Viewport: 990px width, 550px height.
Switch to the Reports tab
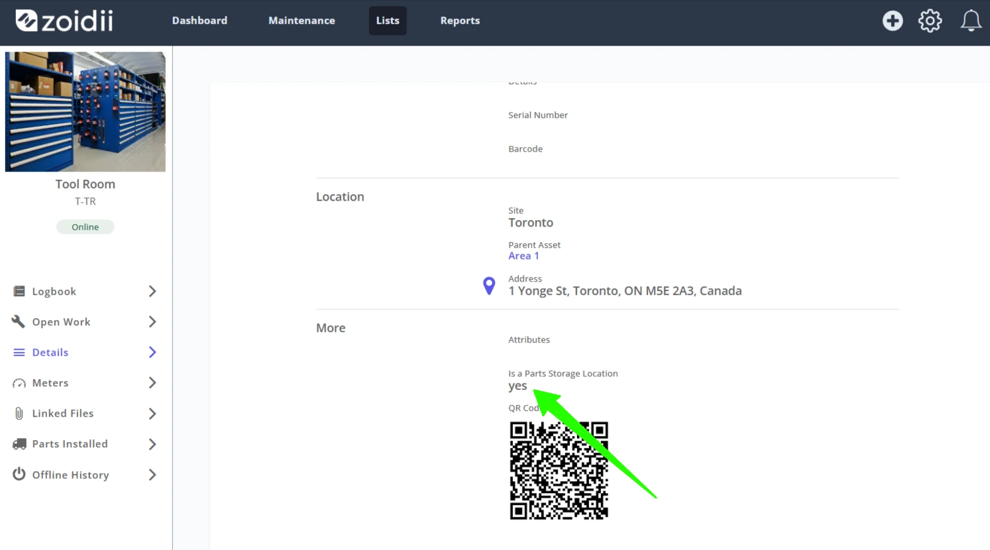click(x=460, y=21)
